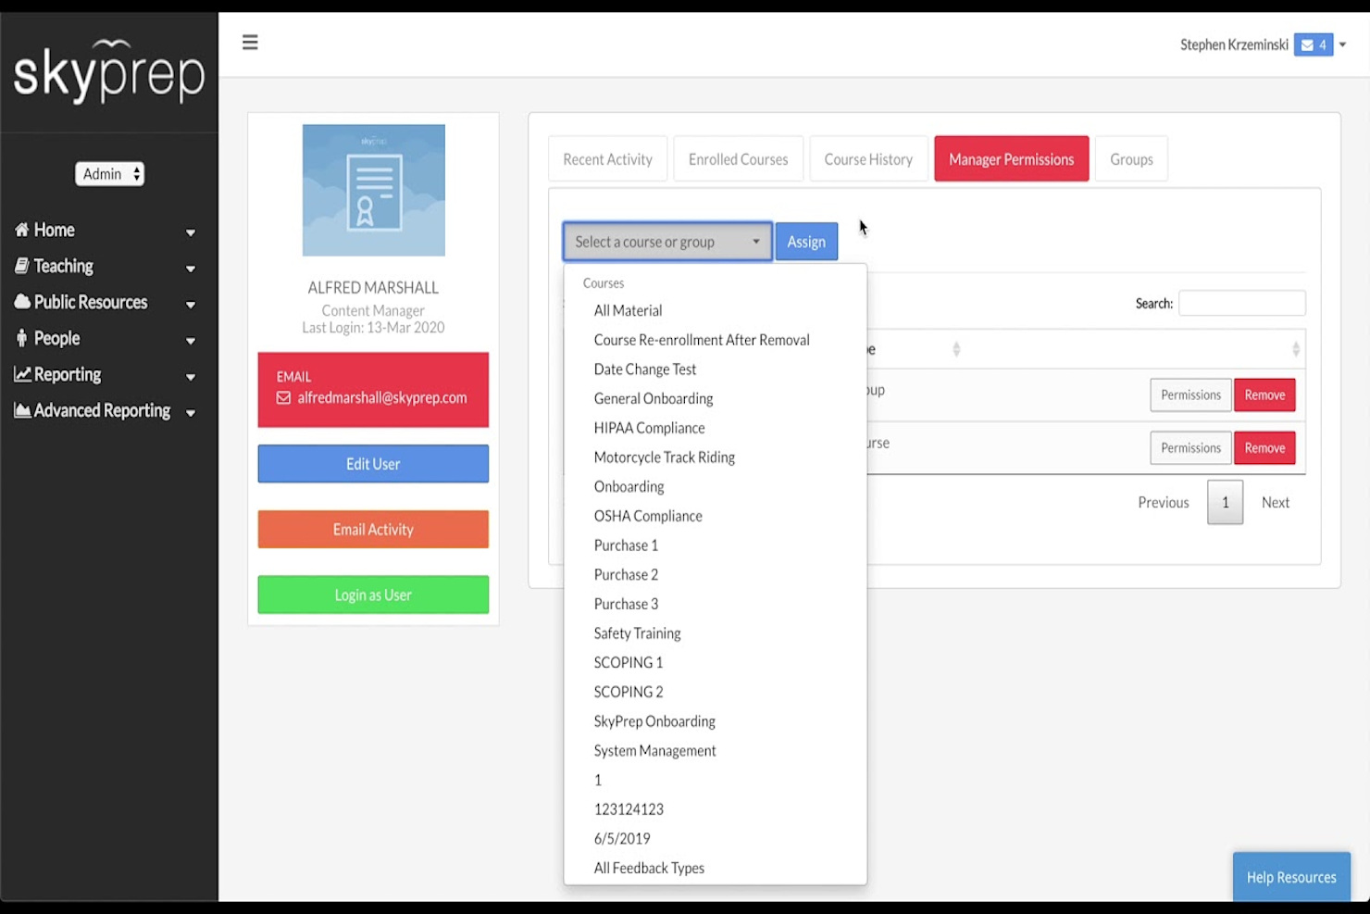Switch to the Enrolled Courses tab
This screenshot has height=914, width=1370.
tap(738, 159)
